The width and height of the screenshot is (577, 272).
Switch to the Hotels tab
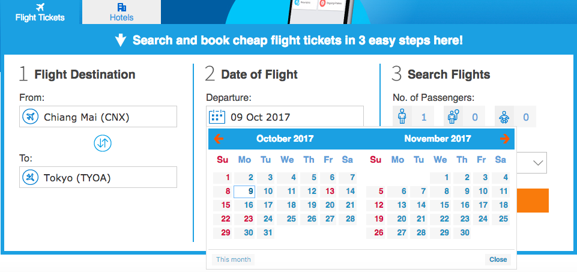121,12
